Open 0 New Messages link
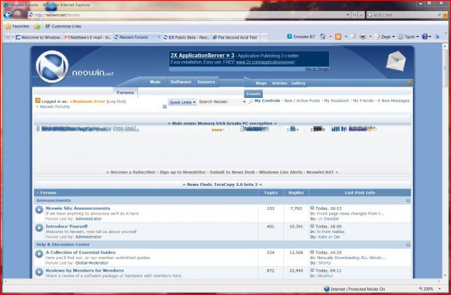Viewport: 451px width, 295px height. (x=393, y=101)
